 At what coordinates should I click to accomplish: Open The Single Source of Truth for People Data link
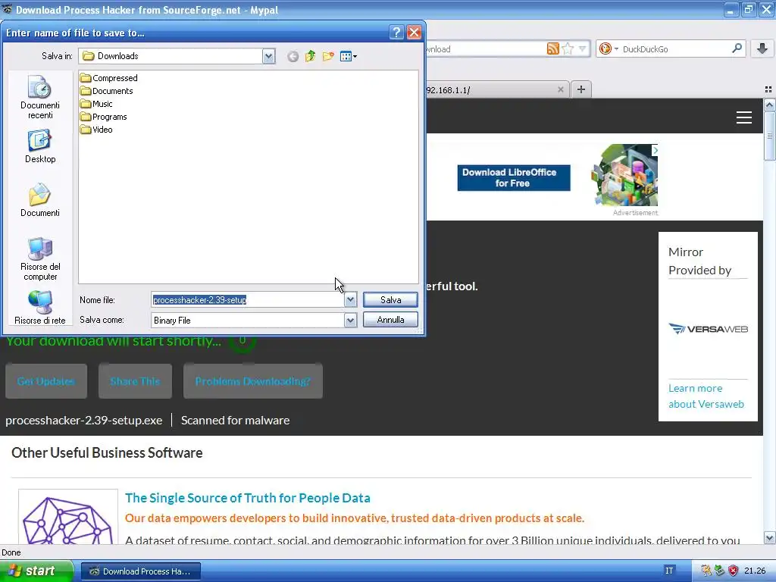click(248, 498)
